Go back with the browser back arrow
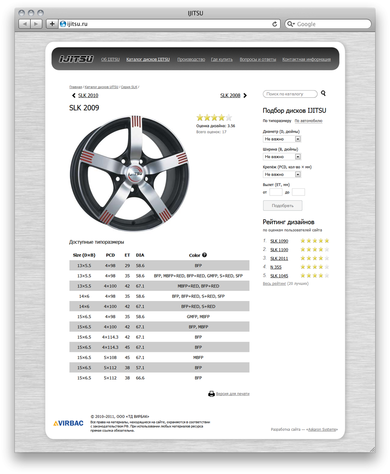The height and width of the screenshot is (474, 390). [x=24, y=24]
